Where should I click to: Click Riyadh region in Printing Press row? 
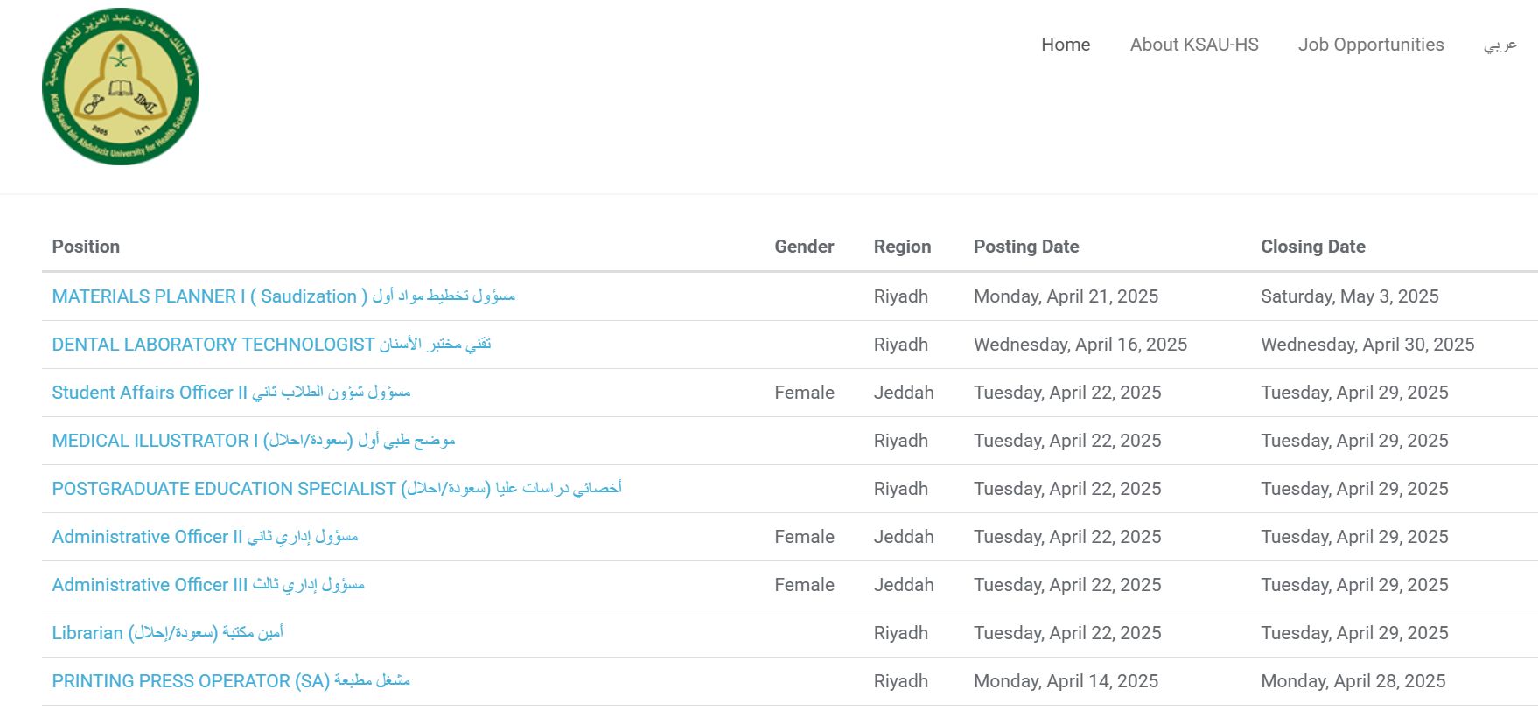click(900, 681)
